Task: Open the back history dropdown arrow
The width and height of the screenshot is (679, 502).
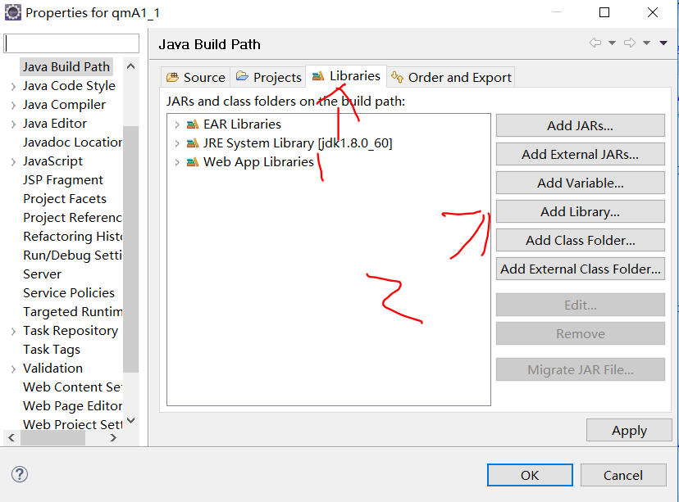Action: click(612, 43)
